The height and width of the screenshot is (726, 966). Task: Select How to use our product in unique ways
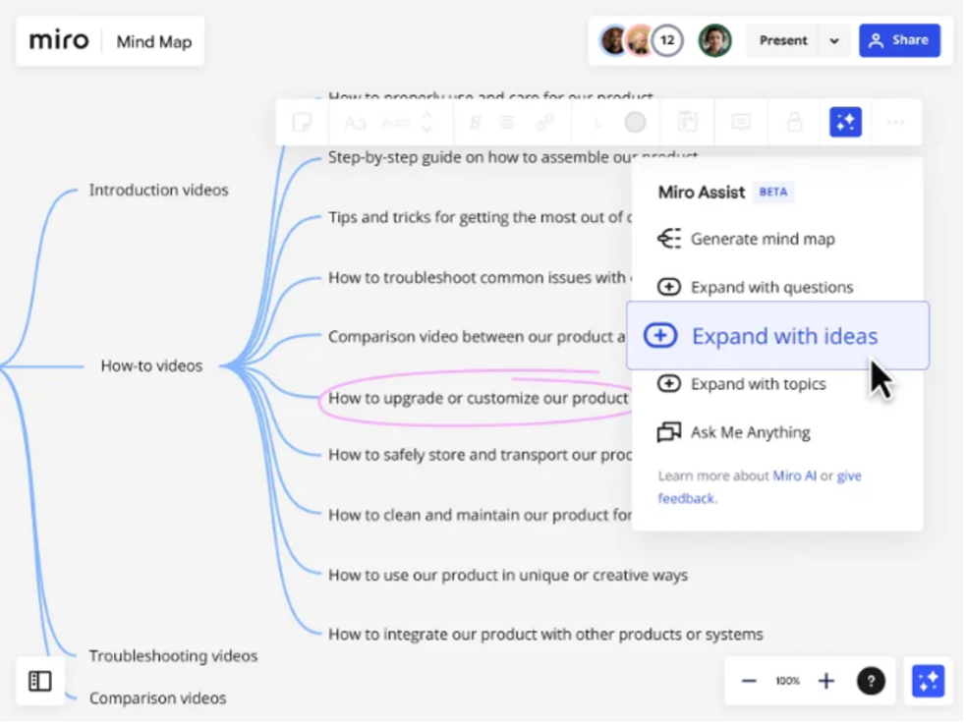point(508,575)
